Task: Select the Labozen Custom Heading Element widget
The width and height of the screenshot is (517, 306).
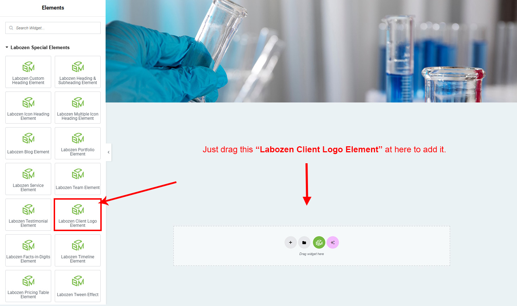Action: coord(28,72)
